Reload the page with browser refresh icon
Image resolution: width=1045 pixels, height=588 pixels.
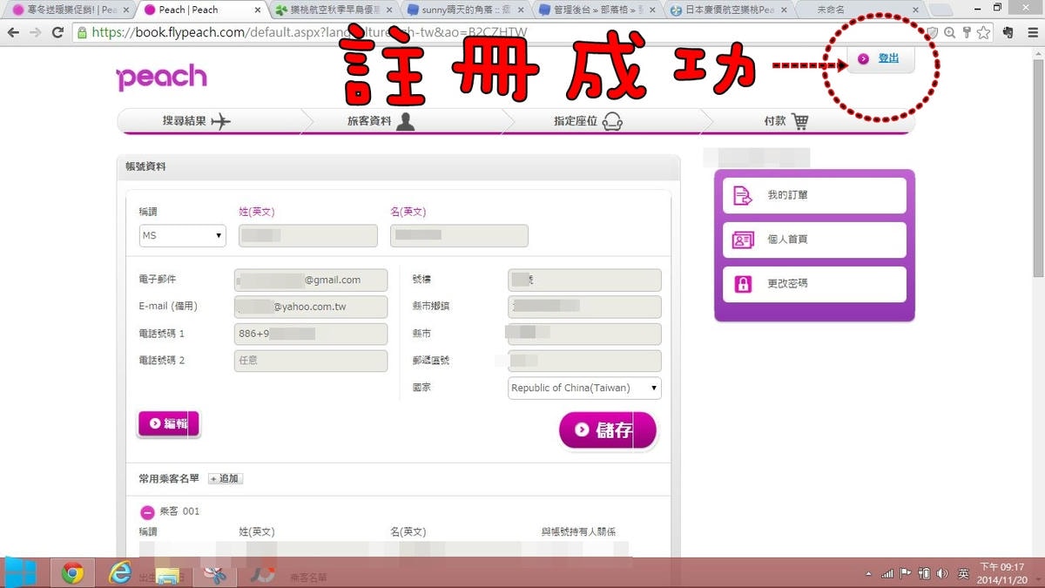(x=57, y=32)
